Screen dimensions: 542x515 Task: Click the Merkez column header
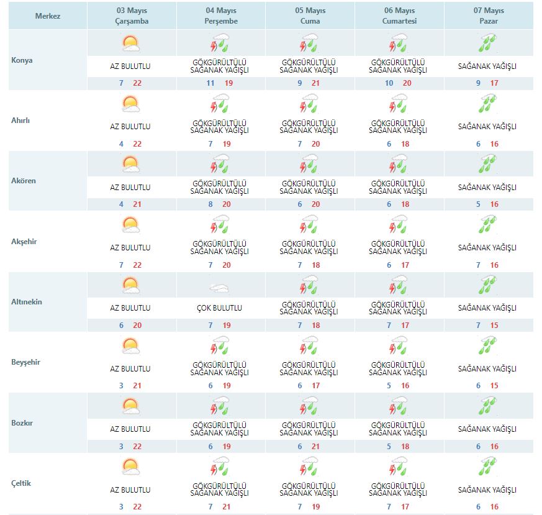click(x=47, y=16)
